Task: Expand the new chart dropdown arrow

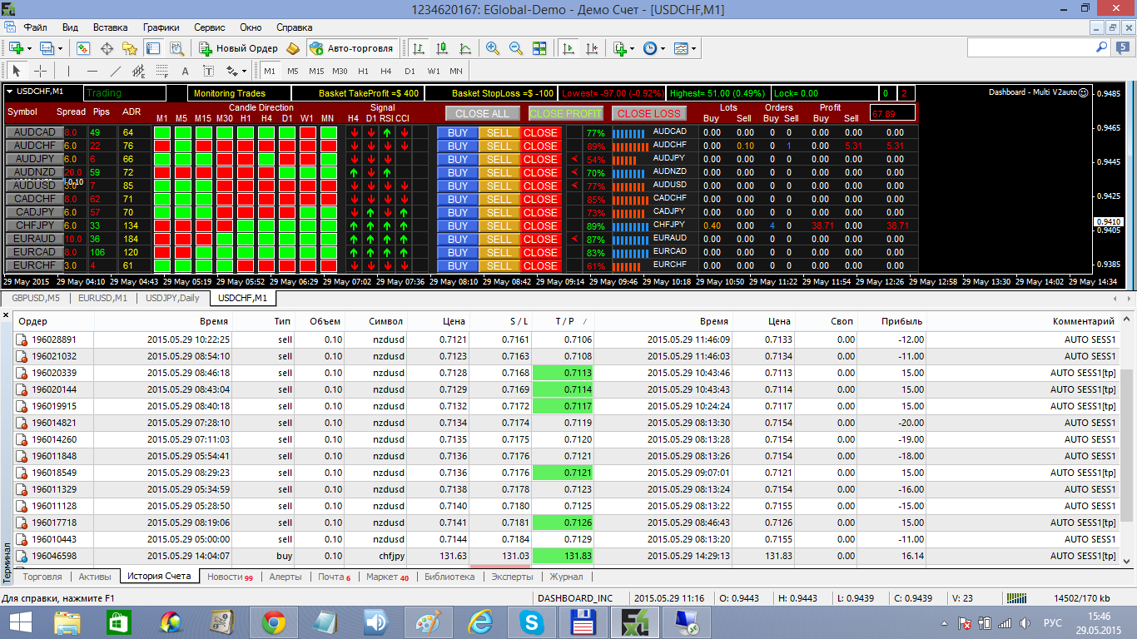Action: pyautogui.click(x=29, y=49)
